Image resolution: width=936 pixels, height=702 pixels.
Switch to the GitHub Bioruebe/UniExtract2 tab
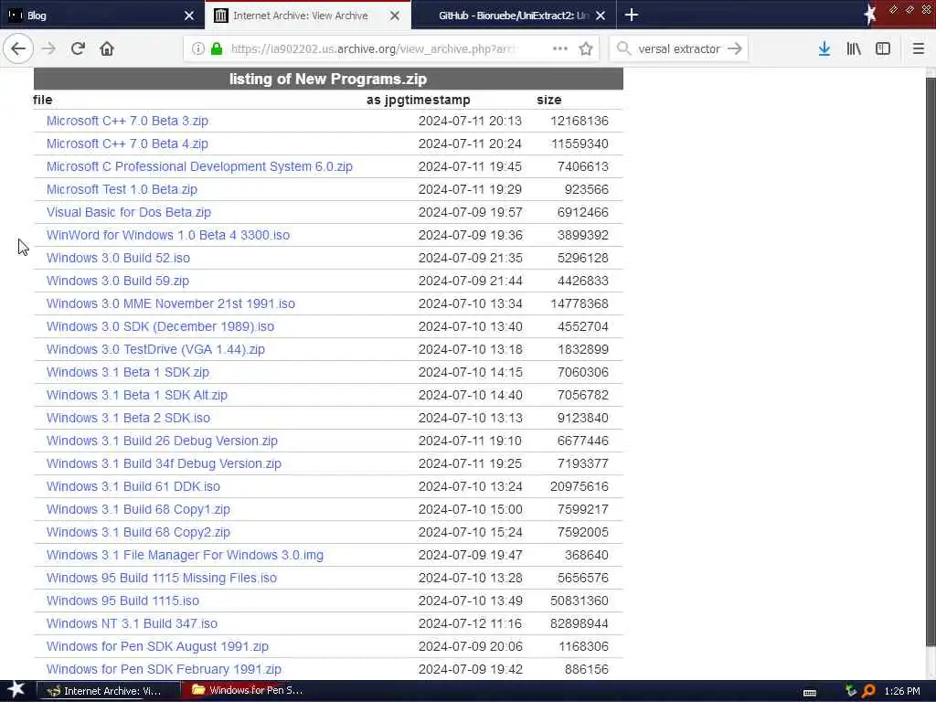[514, 15]
